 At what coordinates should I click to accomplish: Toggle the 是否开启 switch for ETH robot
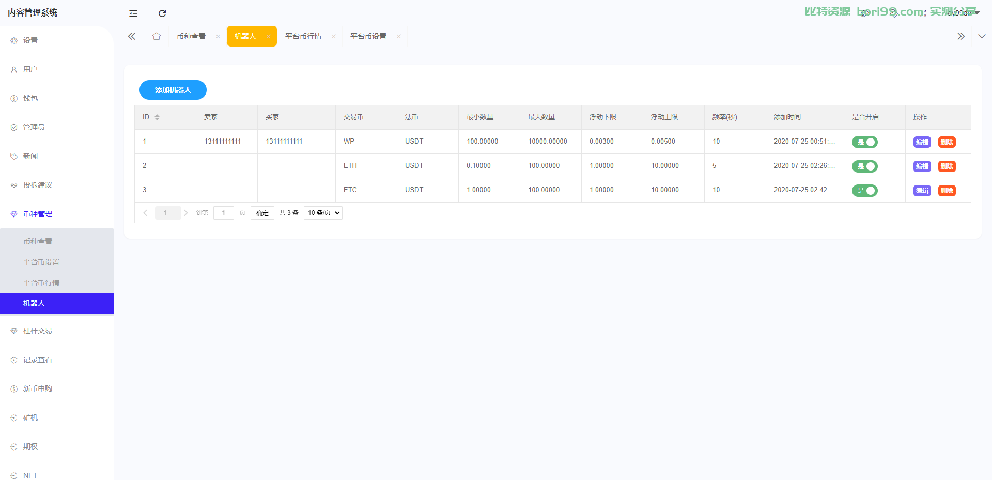tap(865, 166)
